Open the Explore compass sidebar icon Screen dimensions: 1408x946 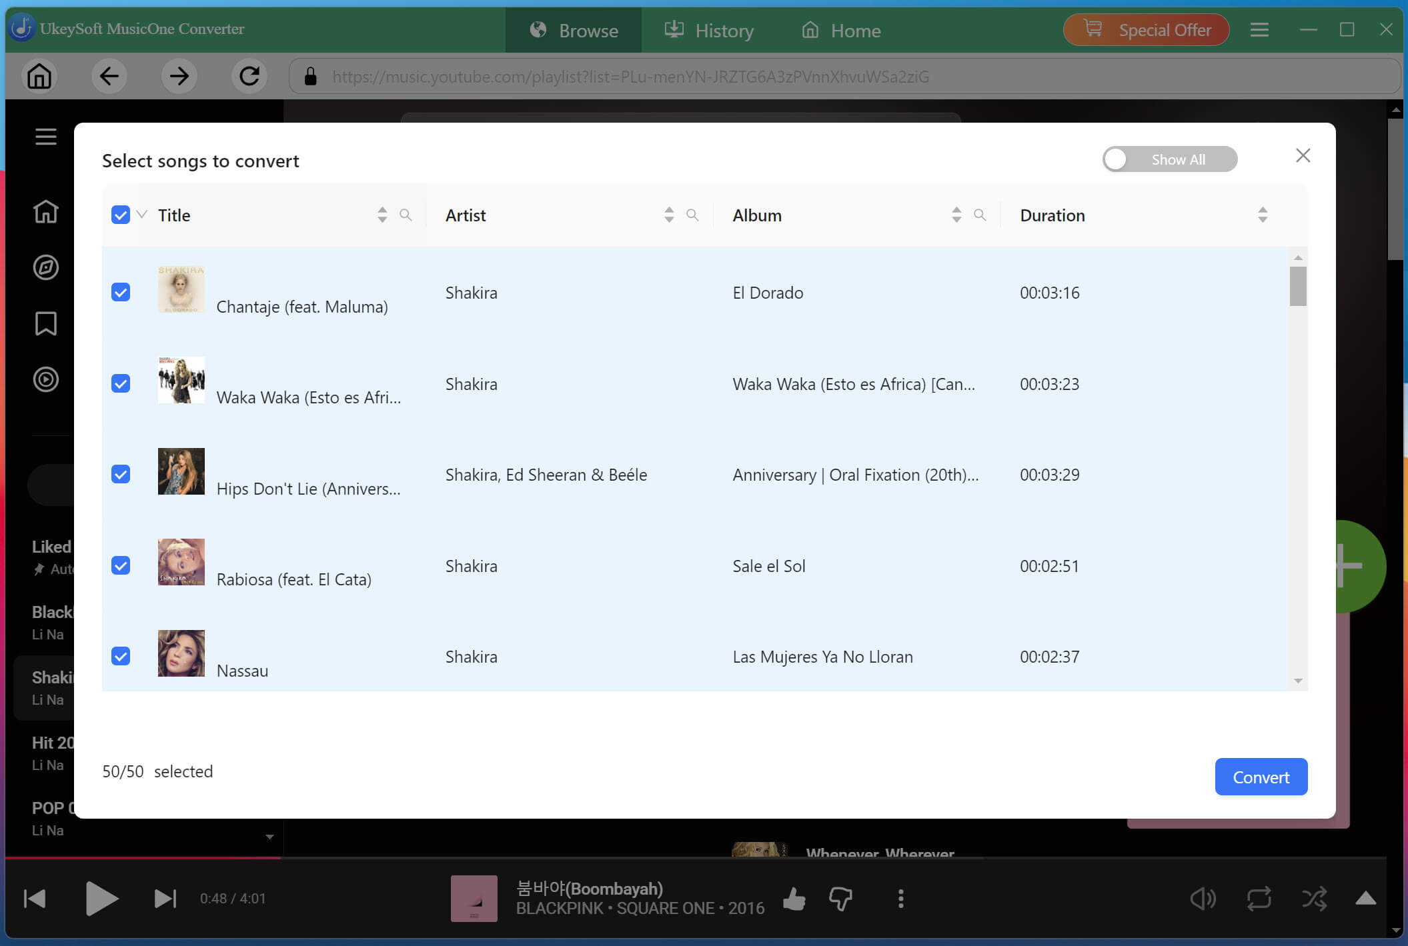[45, 267]
